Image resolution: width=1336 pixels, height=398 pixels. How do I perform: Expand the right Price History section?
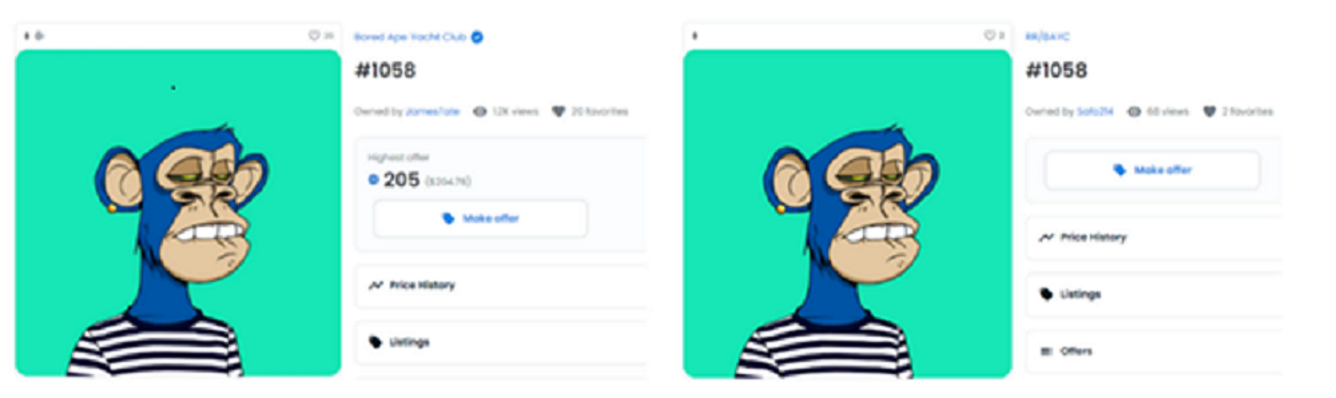1154,238
